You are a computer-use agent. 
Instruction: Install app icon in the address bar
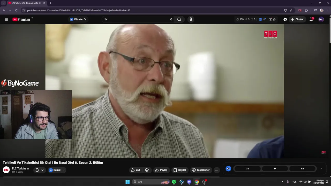coord(285,10)
